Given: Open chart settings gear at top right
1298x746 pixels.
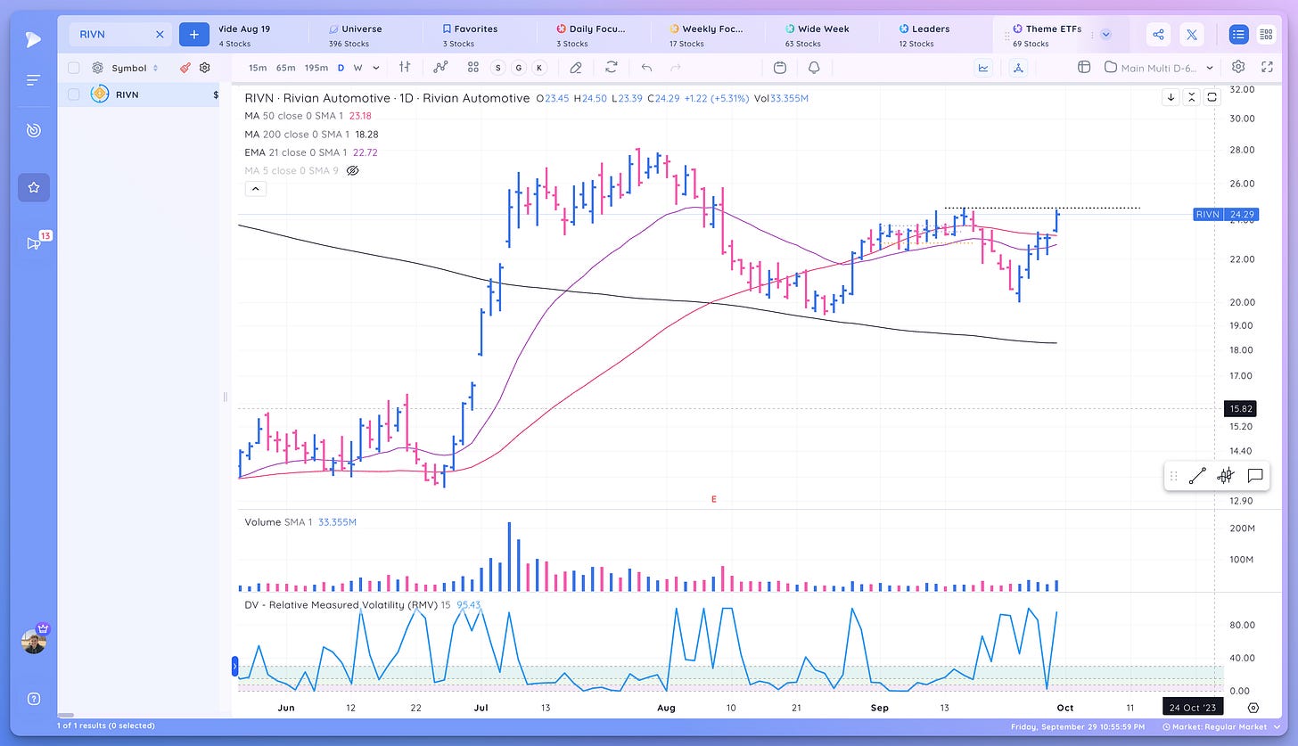Looking at the screenshot, I should (1238, 67).
